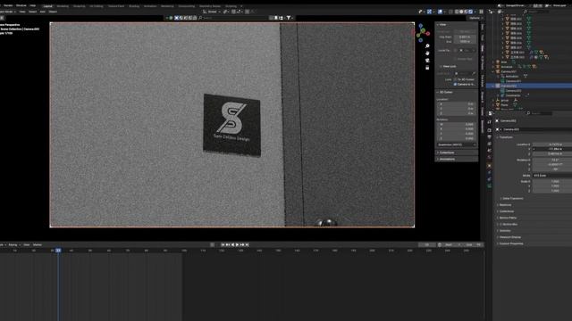Screen dimensions: 572x321
Task: Toggle Lock To 3D Cursor checkbox
Action: coord(455,79)
